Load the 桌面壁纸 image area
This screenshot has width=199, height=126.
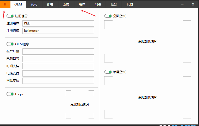(x=148, y=41)
